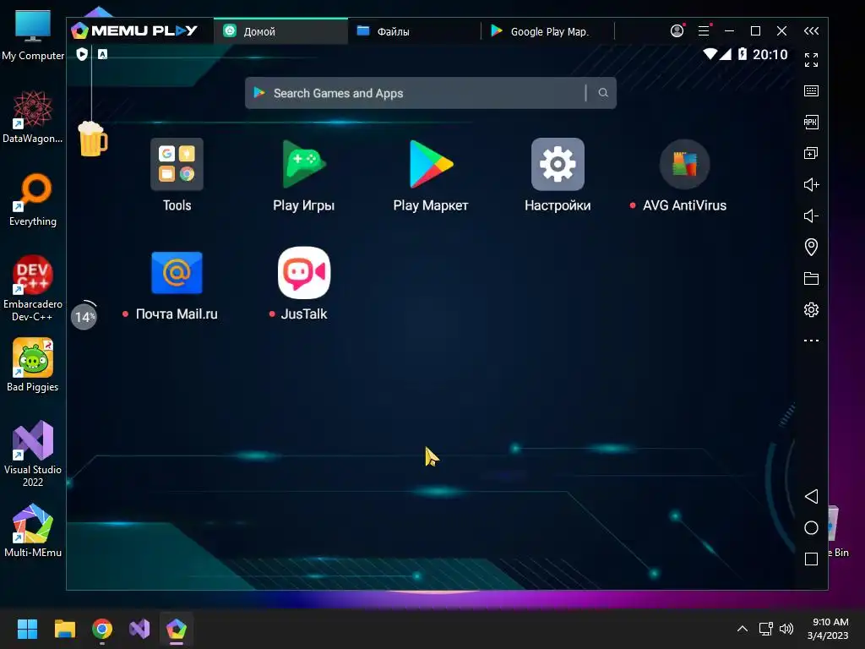Click the 14% memory cleaner indicator
This screenshot has width=865, height=649.
(x=84, y=316)
